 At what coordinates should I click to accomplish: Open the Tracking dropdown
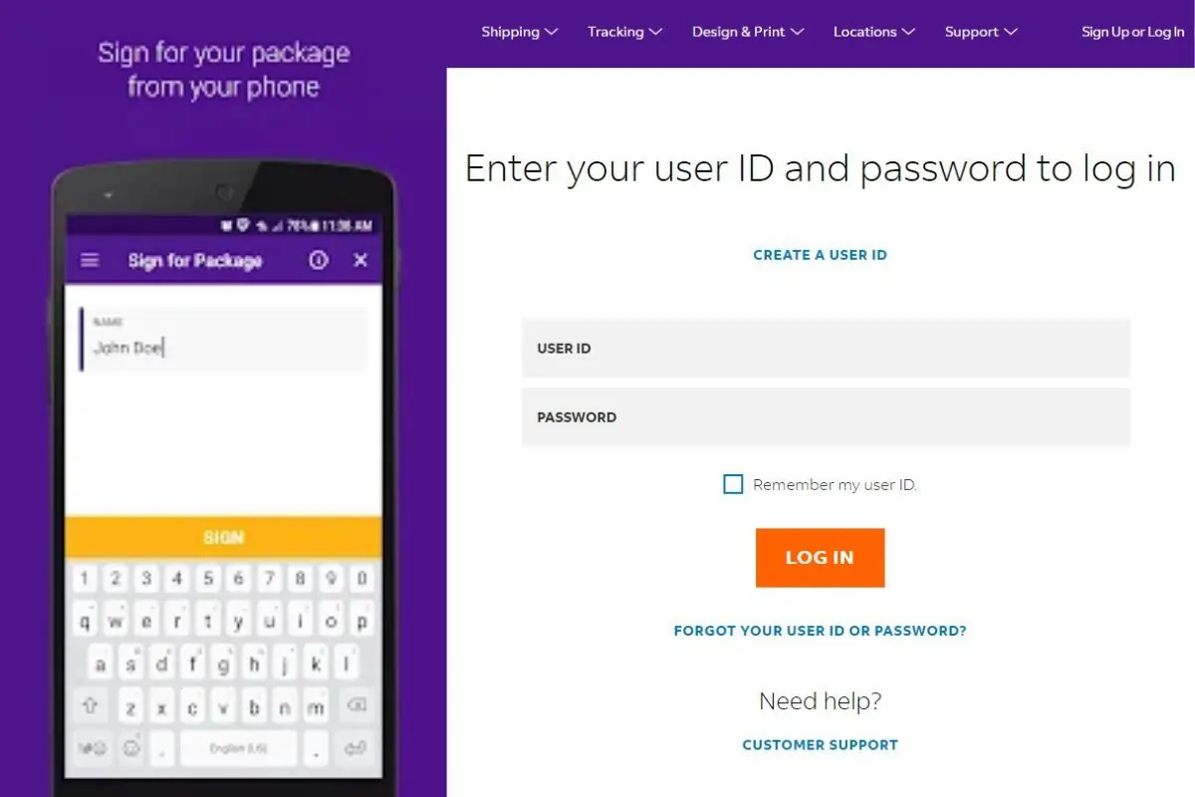tap(624, 32)
